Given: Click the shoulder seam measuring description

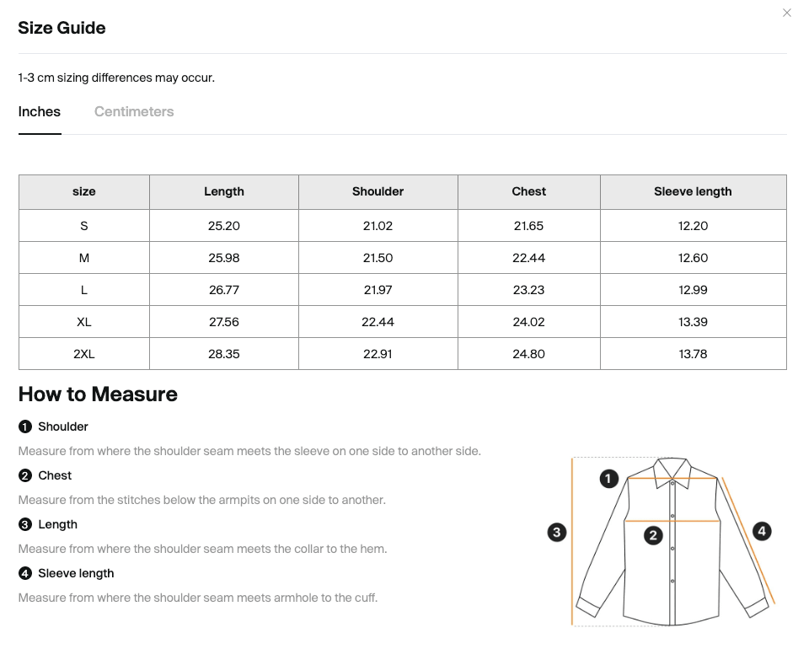Looking at the screenshot, I should pos(249,451).
